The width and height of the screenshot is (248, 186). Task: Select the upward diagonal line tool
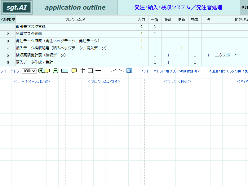(113, 71)
